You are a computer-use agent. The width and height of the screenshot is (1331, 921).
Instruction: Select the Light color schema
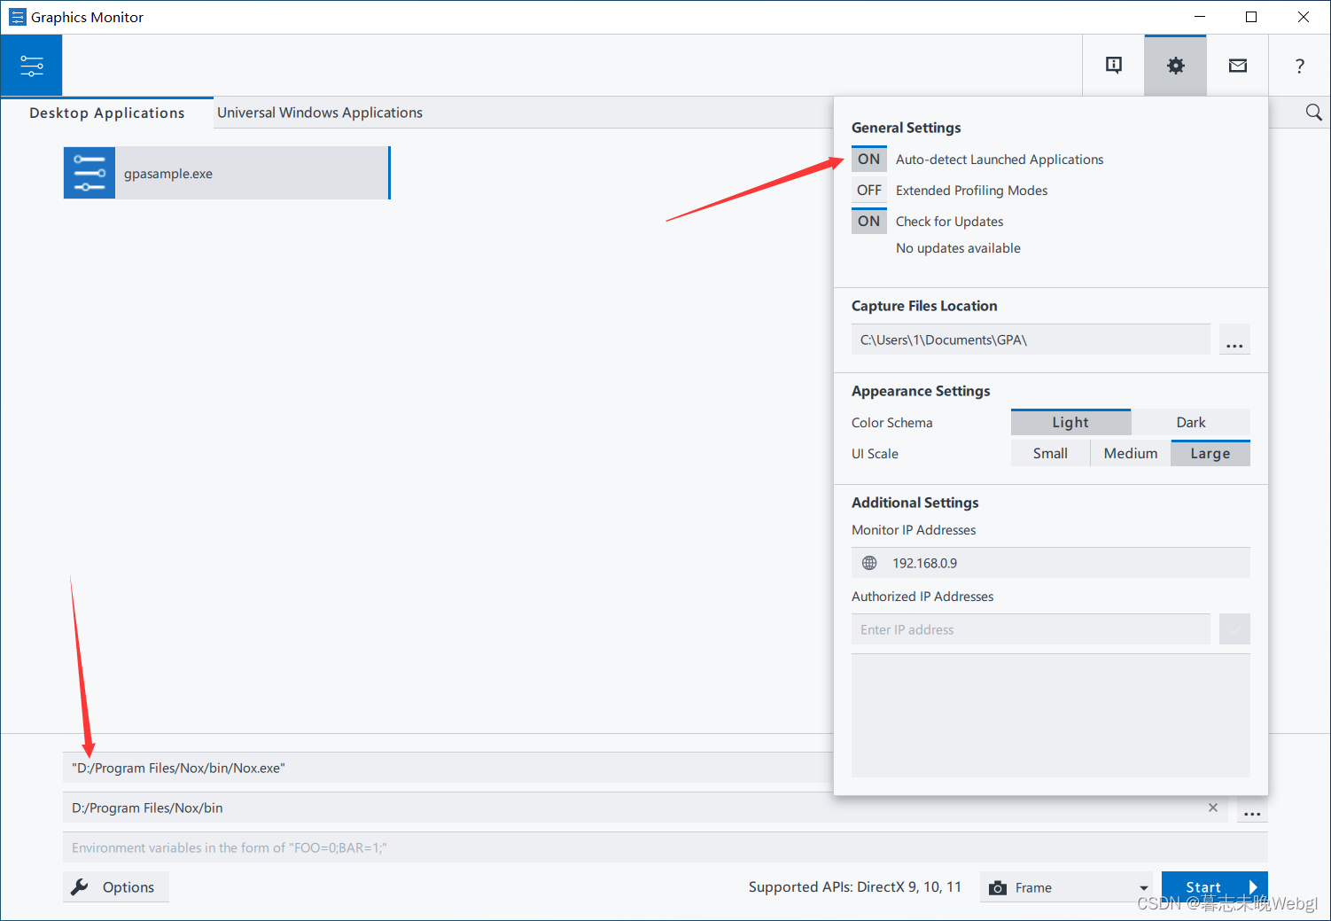[1070, 422]
